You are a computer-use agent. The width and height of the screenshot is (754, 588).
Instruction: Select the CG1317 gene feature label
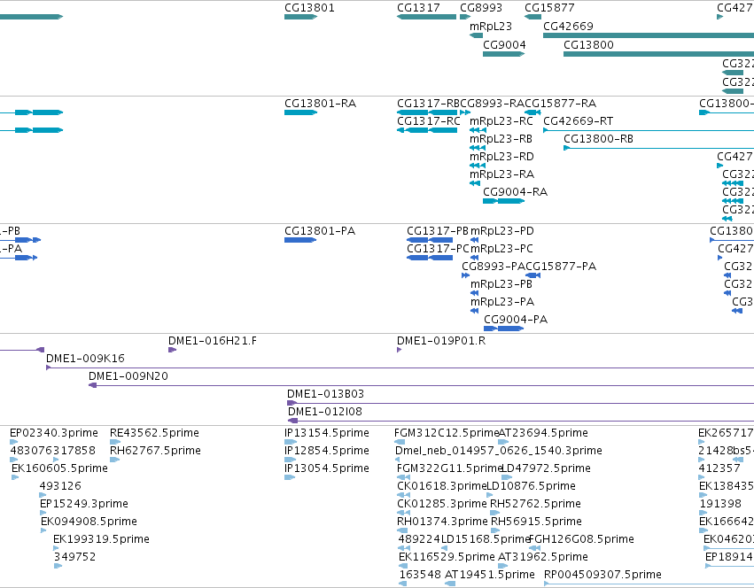[x=418, y=8]
